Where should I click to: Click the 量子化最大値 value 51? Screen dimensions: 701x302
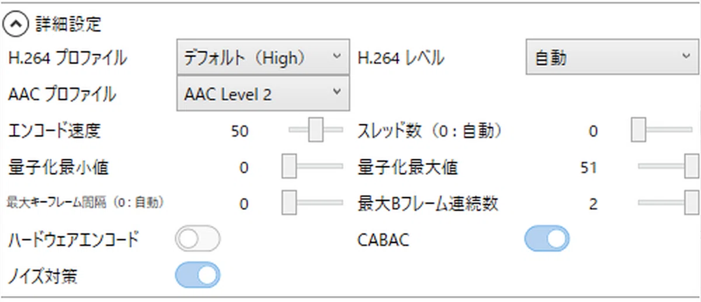click(588, 168)
